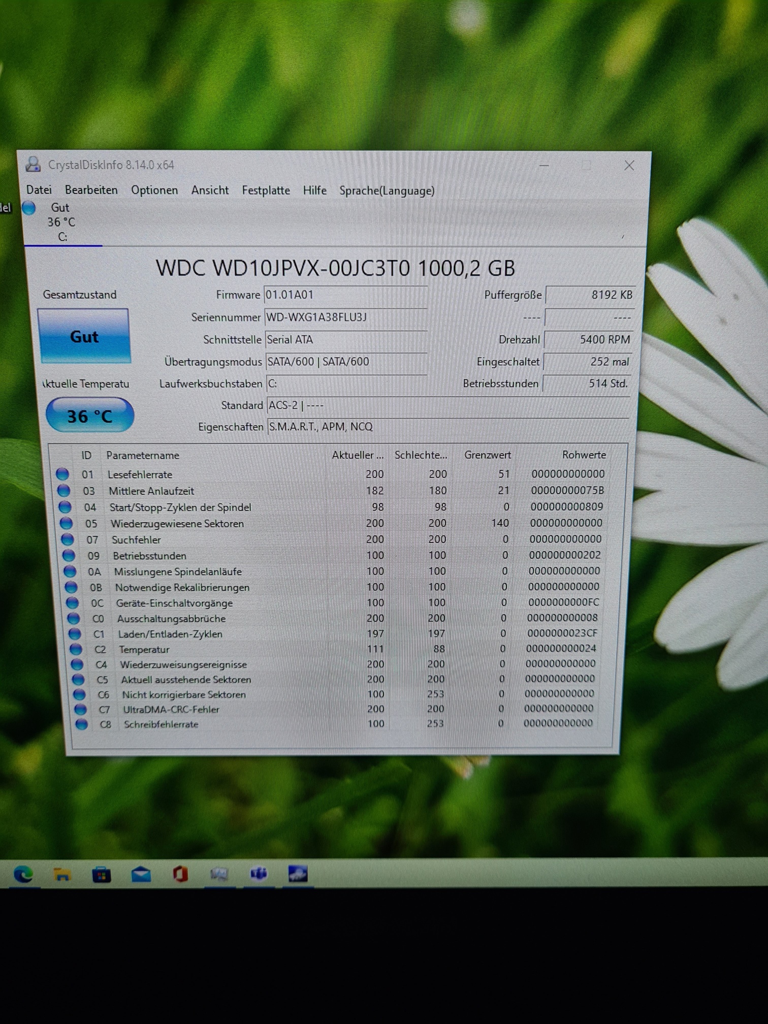Open the Office app from the taskbar
The width and height of the screenshot is (768, 1024).
pyautogui.click(x=180, y=874)
